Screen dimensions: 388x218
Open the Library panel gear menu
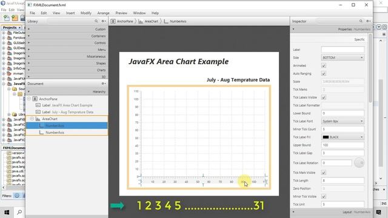[104, 21]
